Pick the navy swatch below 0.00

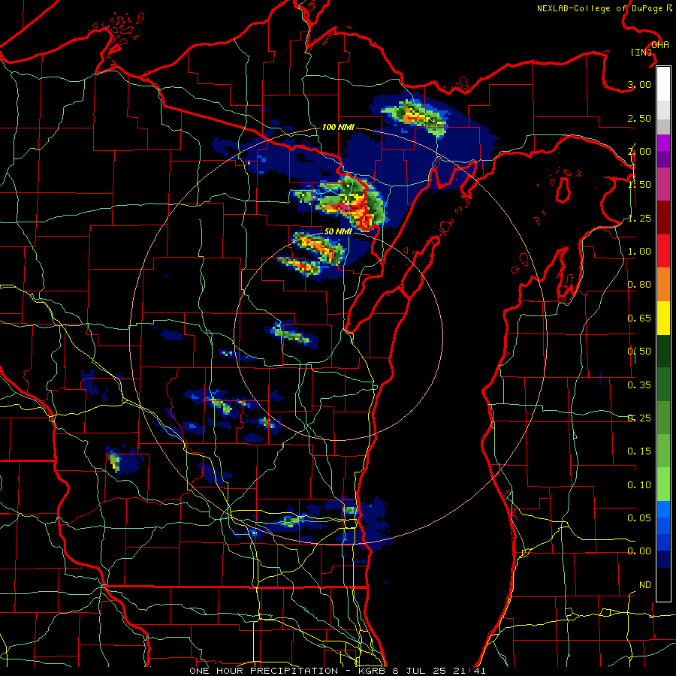coord(663,559)
